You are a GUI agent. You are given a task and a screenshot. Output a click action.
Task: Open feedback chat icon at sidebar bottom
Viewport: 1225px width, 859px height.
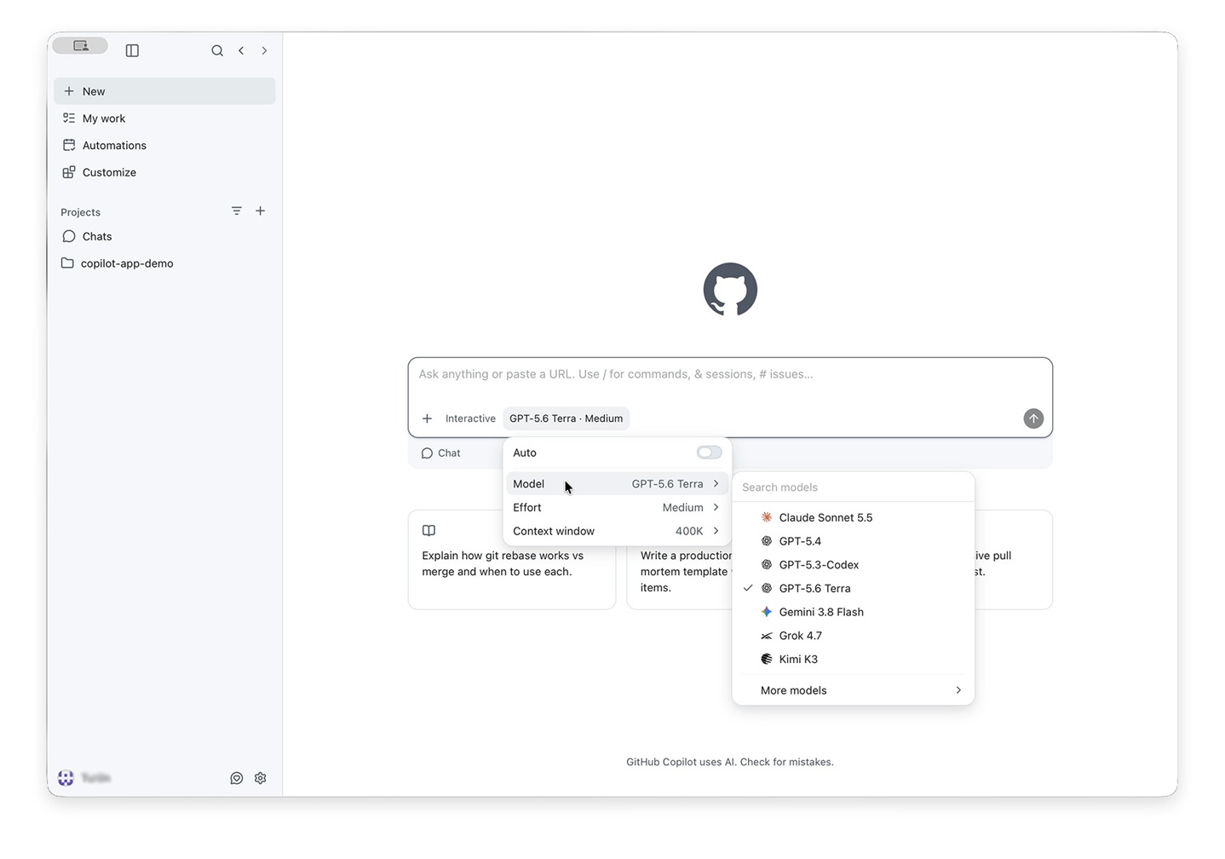click(x=237, y=778)
